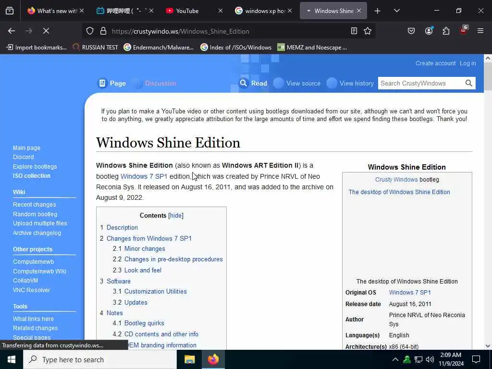Click the scrollbar down arrow
The height and width of the screenshot is (369, 492).
pyautogui.click(x=488, y=346)
